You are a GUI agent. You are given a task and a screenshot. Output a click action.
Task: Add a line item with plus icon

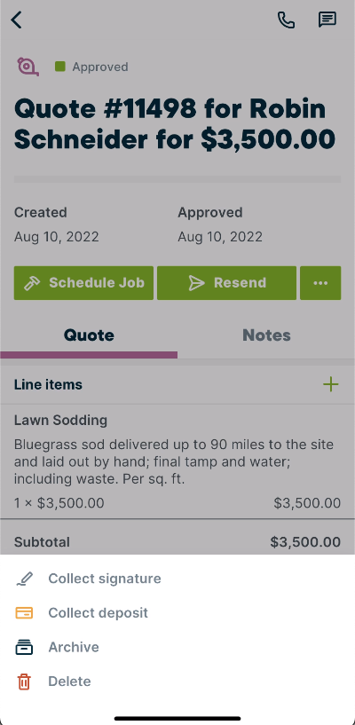(330, 384)
